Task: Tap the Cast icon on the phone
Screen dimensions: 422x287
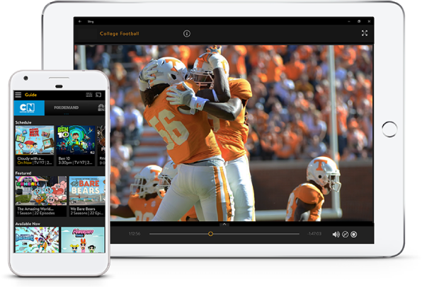Action: coord(98,95)
